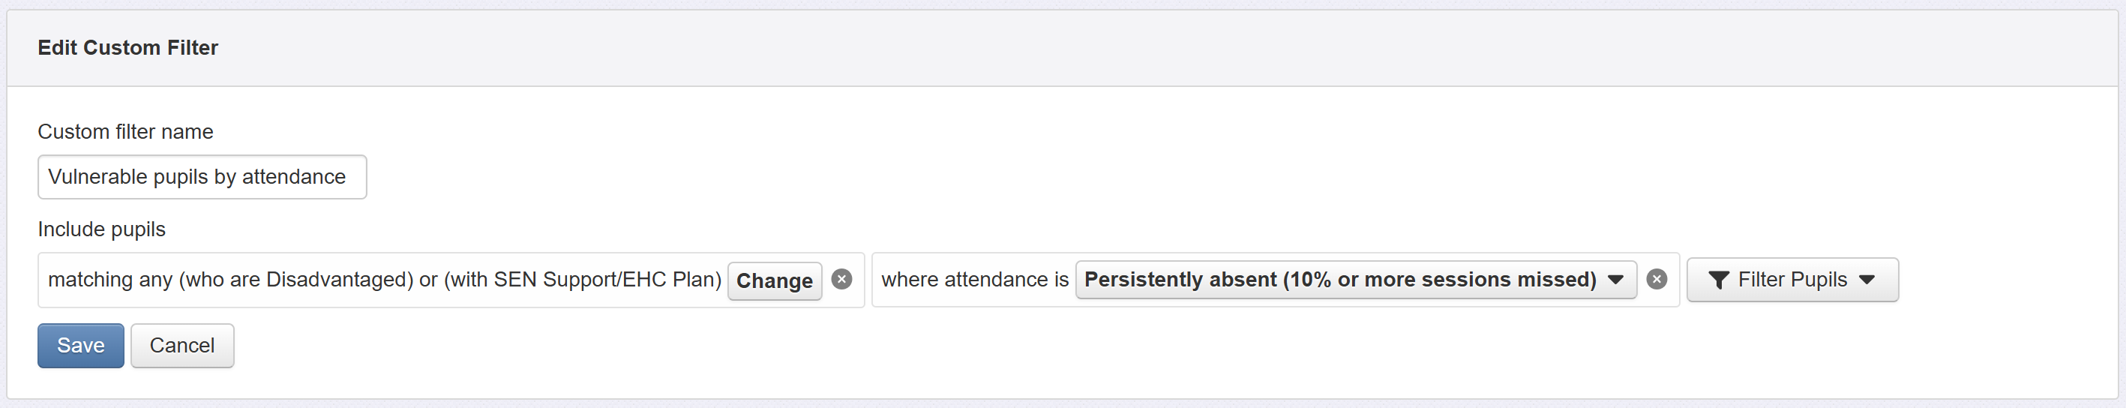Image resolution: width=2126 pixels, height=408 pixels.
Task: Click the 'Include pupils' label
Action: 101,229
